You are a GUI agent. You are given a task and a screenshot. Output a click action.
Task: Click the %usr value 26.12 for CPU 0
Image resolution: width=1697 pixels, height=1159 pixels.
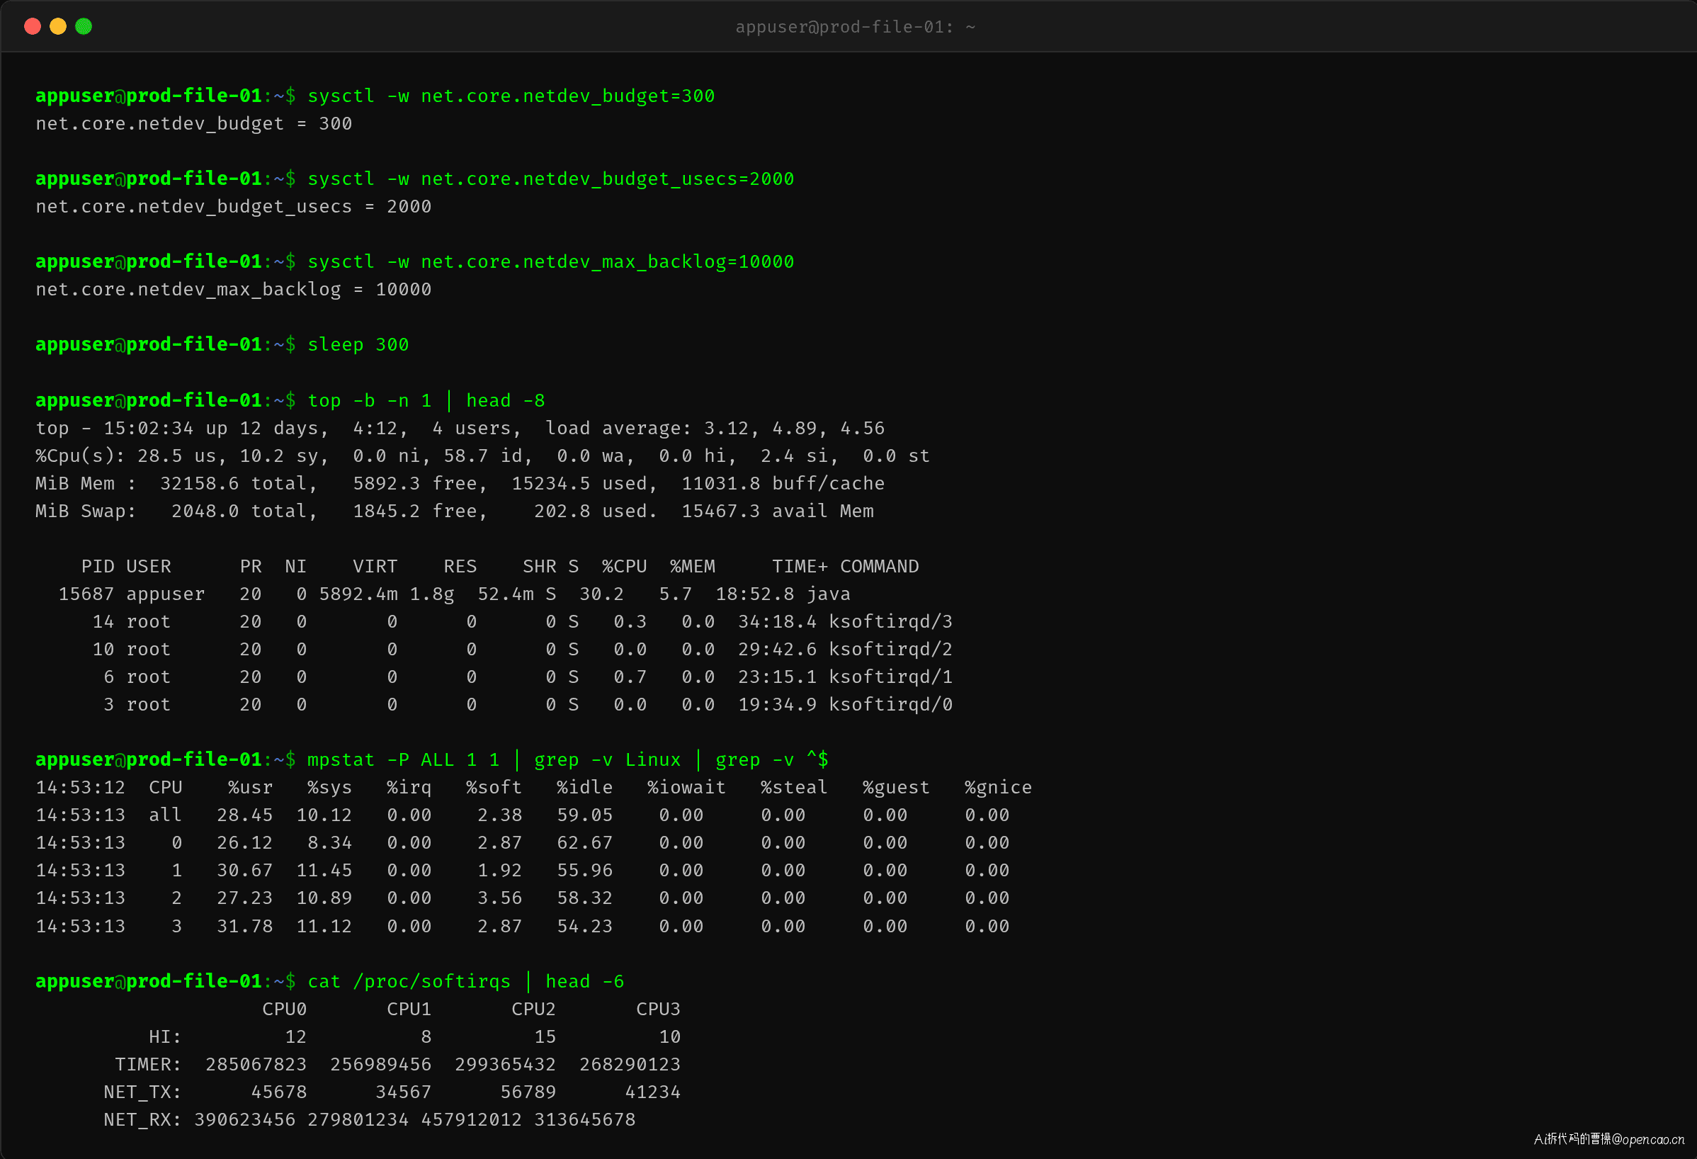click(244, 844)
